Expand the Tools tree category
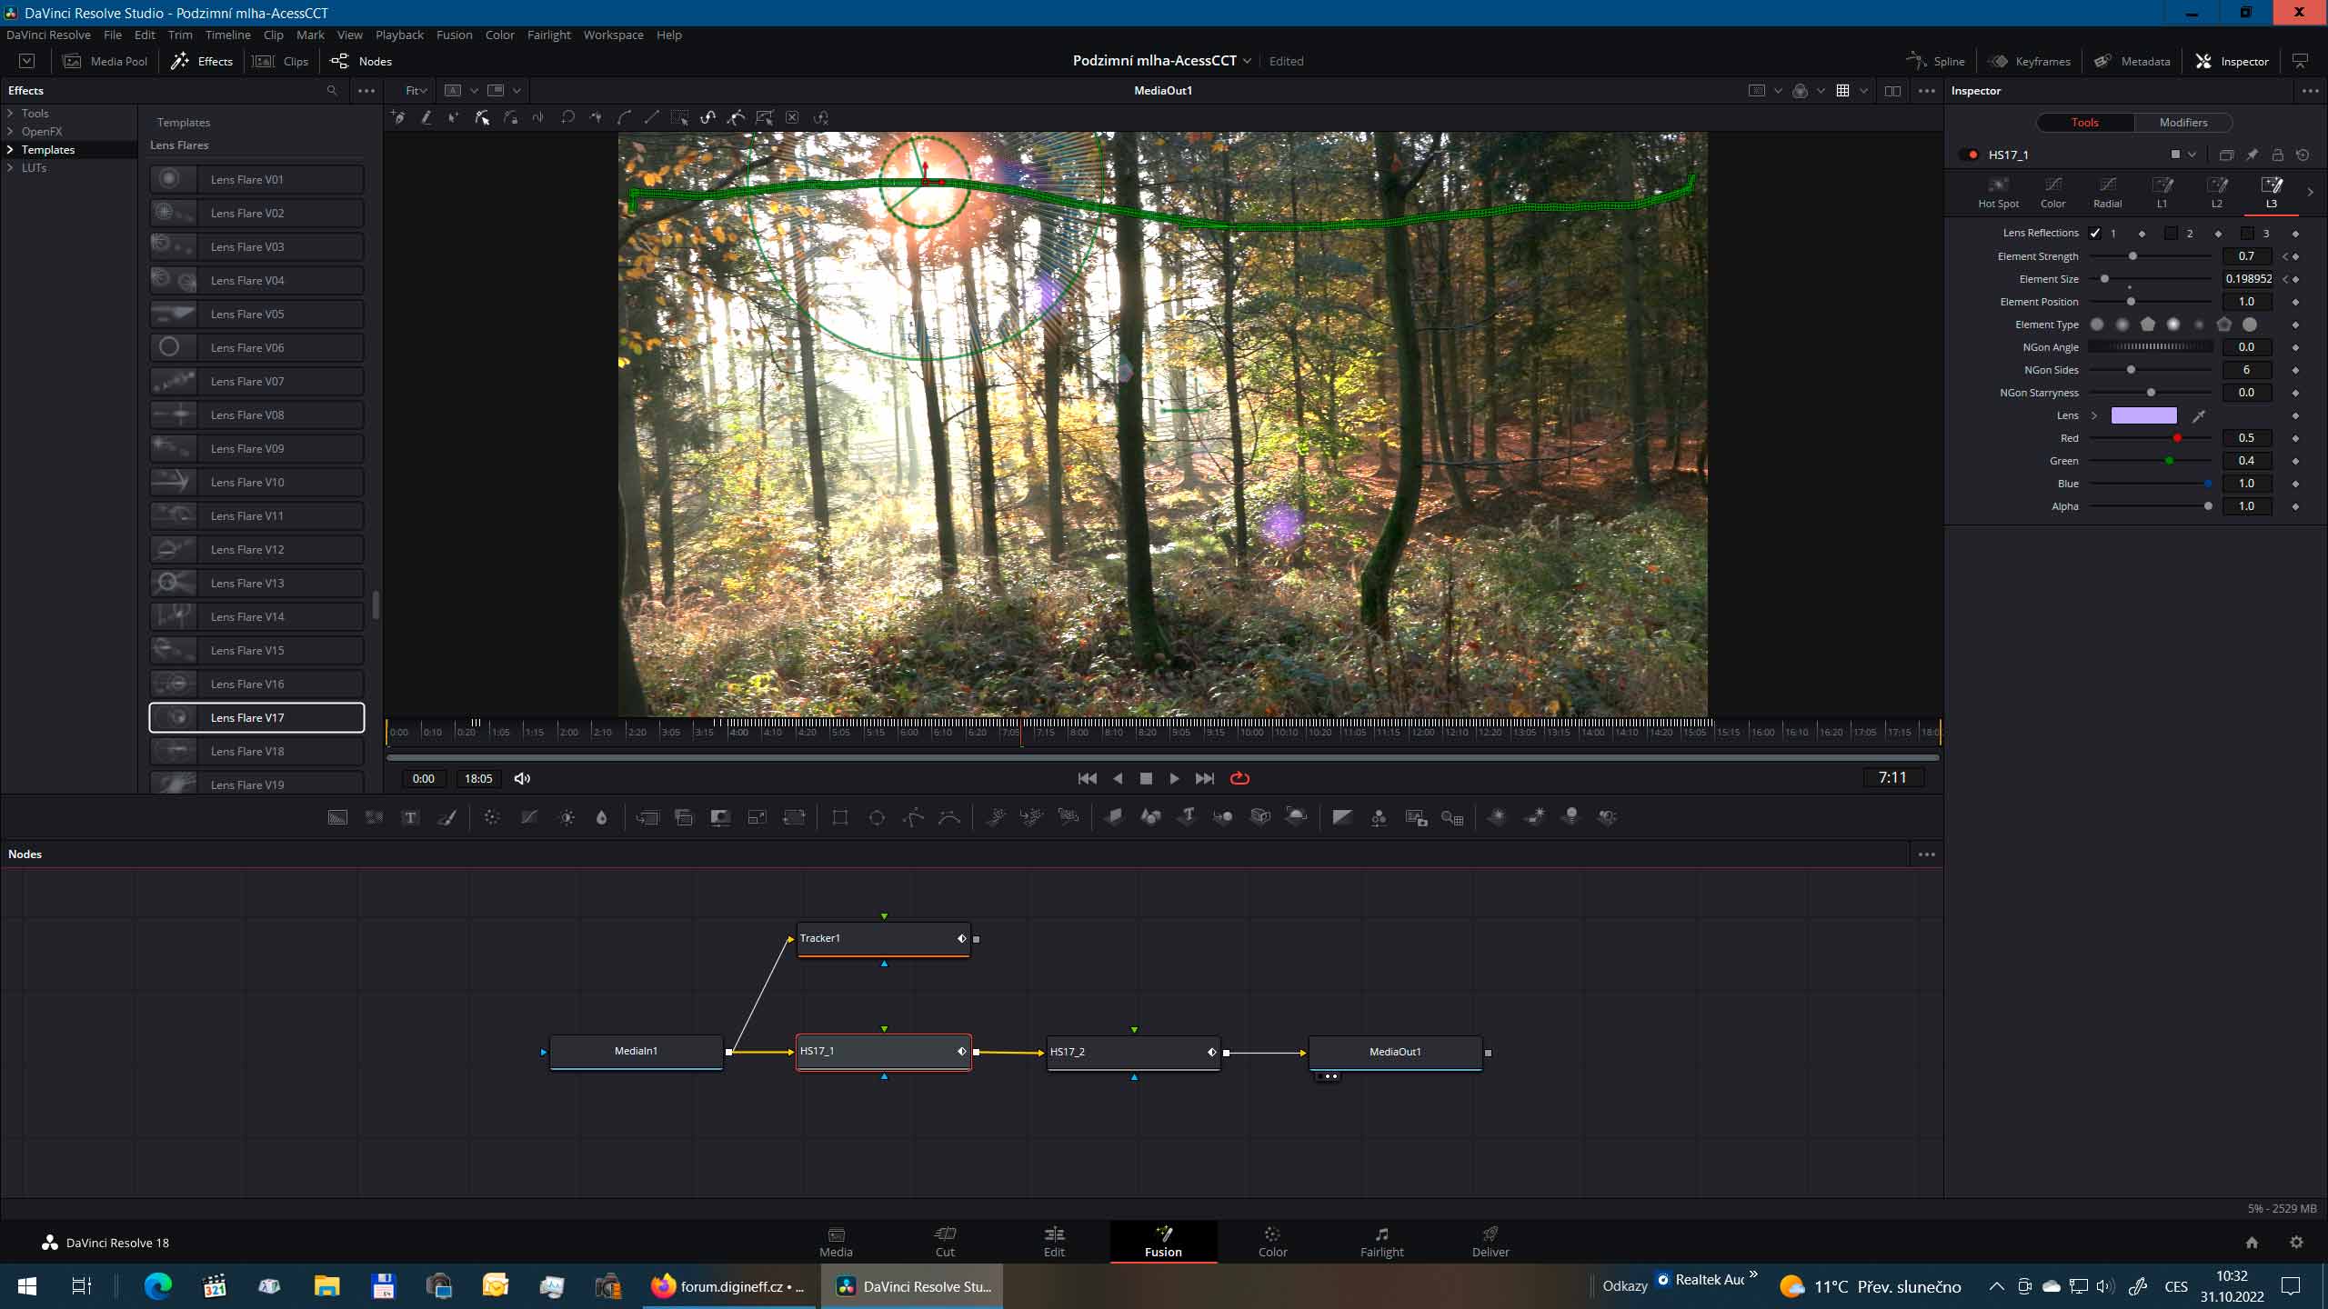Viewport: 2328px width, 1309px height. (10, 113)
